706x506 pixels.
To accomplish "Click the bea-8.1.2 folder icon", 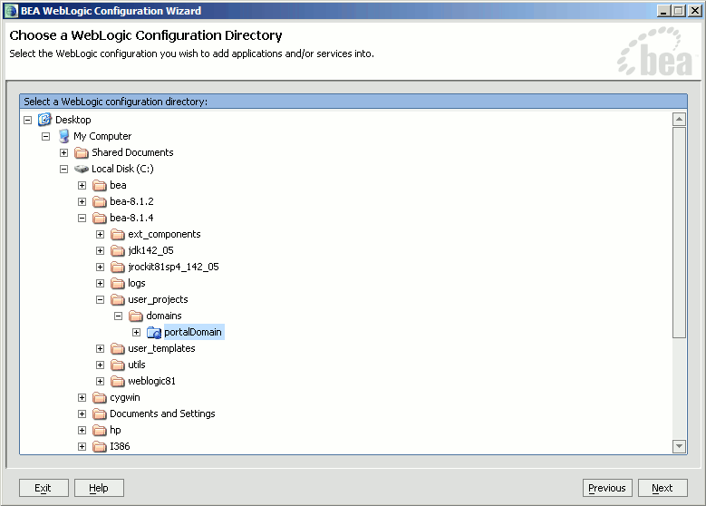I will coord(100,201).
